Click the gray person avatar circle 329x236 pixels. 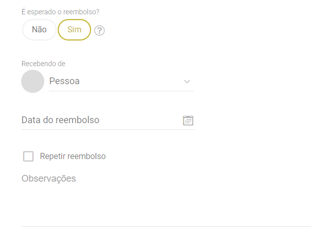(x=32, y=82)
